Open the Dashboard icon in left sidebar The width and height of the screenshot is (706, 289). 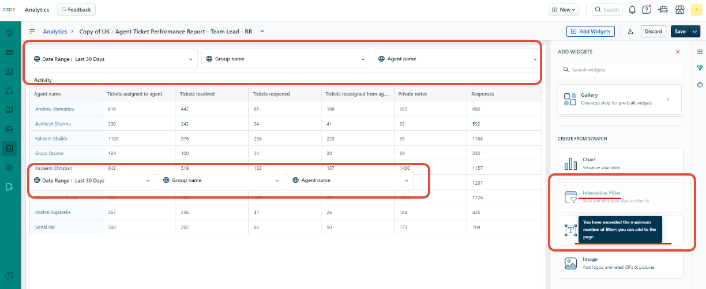point(9,33)
